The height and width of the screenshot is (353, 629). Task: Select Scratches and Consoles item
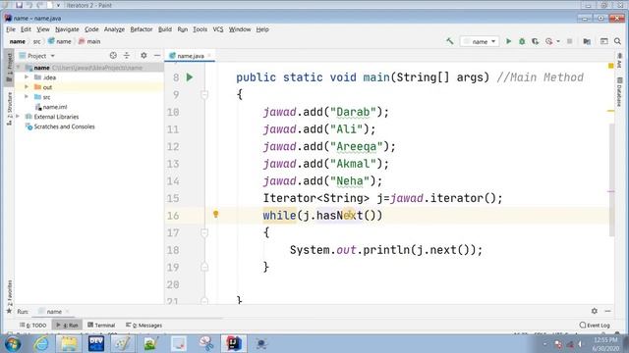[60, 126]
